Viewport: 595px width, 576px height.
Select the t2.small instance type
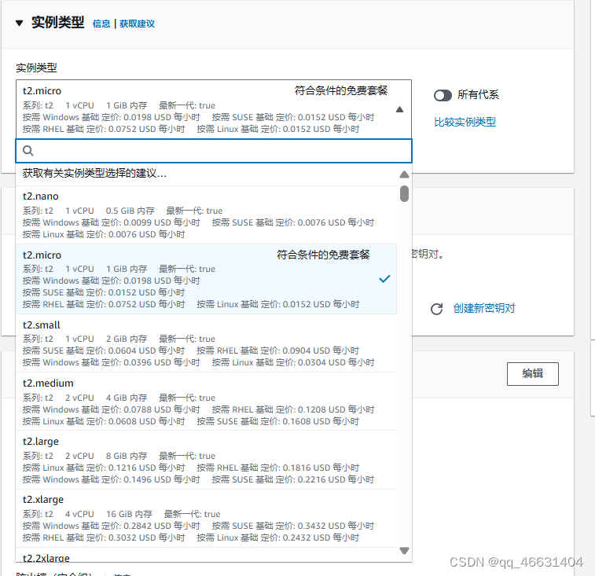(x=206, y=343)
